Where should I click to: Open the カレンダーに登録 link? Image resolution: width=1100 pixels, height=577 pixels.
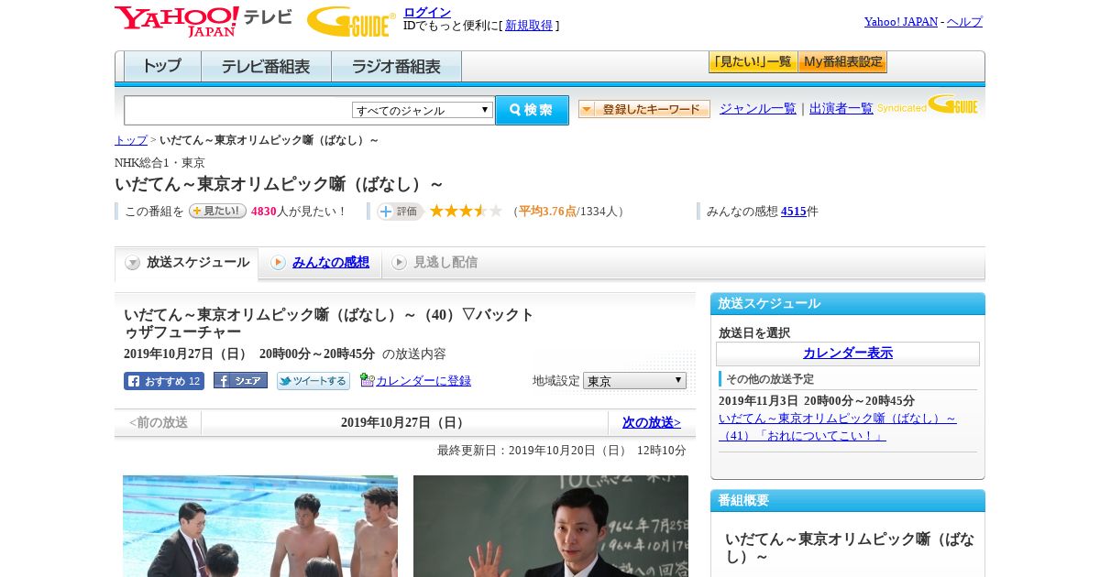tap(423, 381)
